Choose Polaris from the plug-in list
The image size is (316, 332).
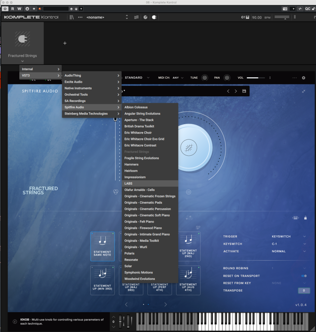click(x=150, y=253)
